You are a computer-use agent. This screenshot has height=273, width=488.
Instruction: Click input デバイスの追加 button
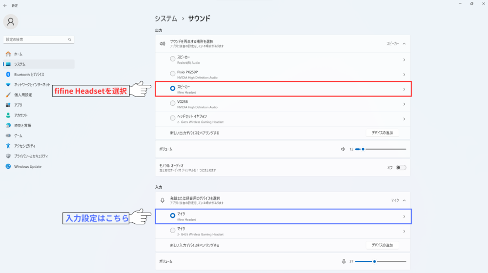pos(382,245)
